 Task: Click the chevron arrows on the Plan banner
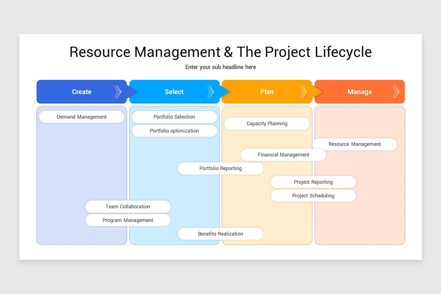click(303, 92)
